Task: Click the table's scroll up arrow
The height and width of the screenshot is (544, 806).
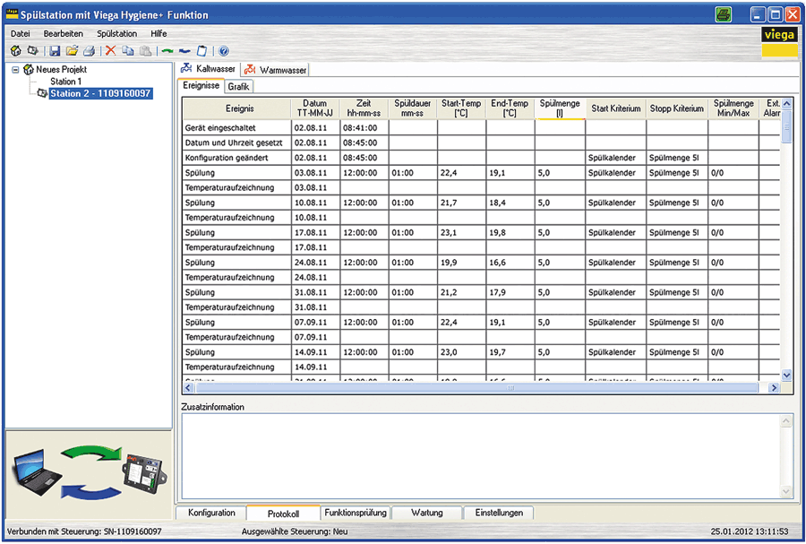Action: [786, 103]
